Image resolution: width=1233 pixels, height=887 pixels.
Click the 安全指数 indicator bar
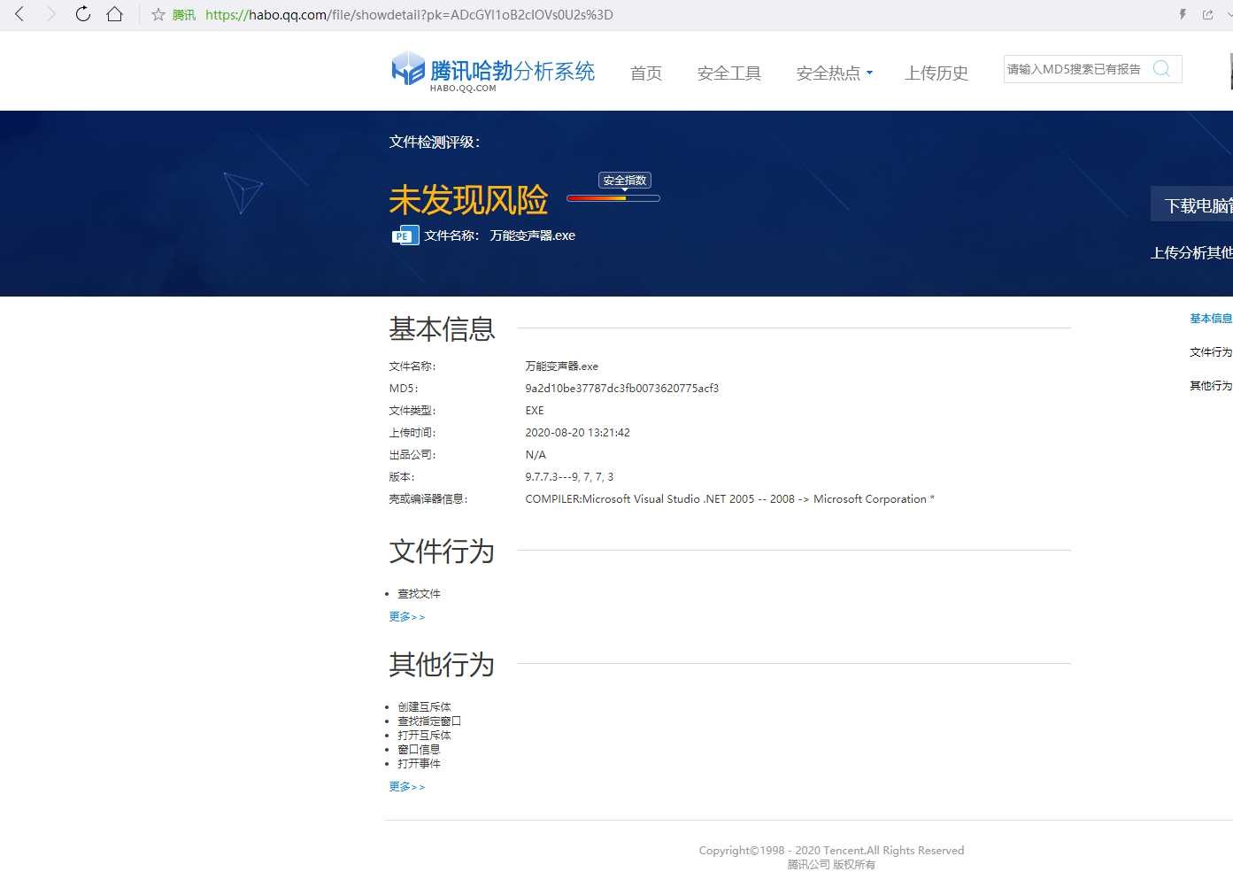coord(613,198)
